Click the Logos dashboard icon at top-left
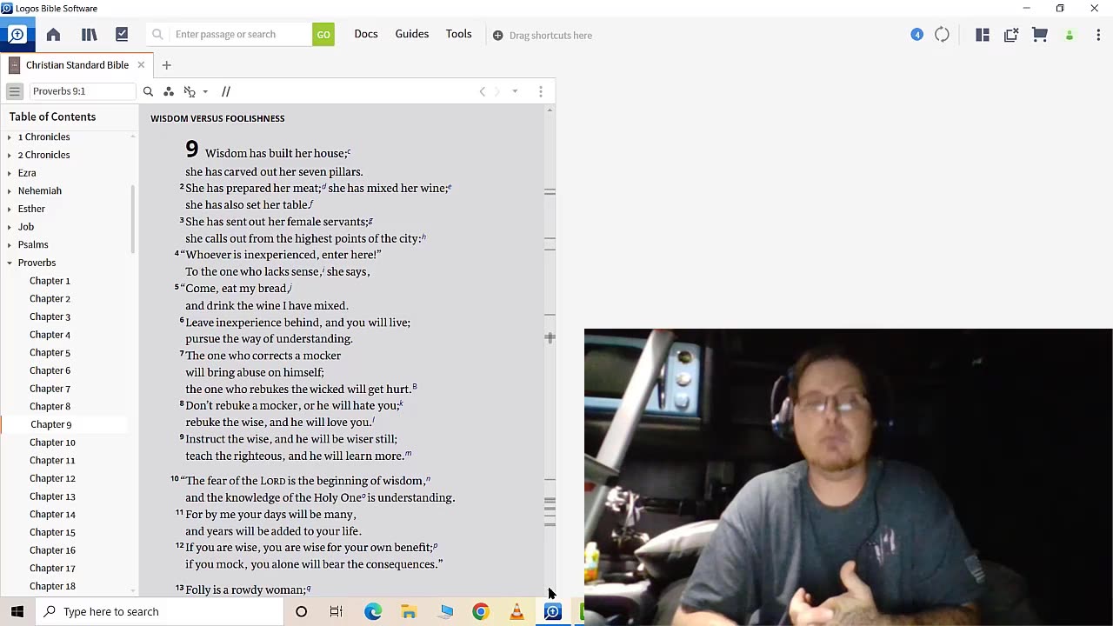Image resolution: width=1113 pixels, height=626 pixels. (17, 35)
